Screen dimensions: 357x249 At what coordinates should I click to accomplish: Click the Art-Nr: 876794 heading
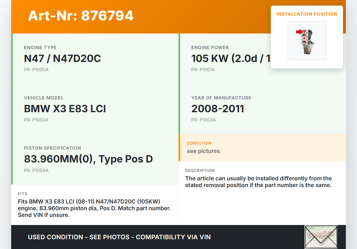(x=81, y=16)
